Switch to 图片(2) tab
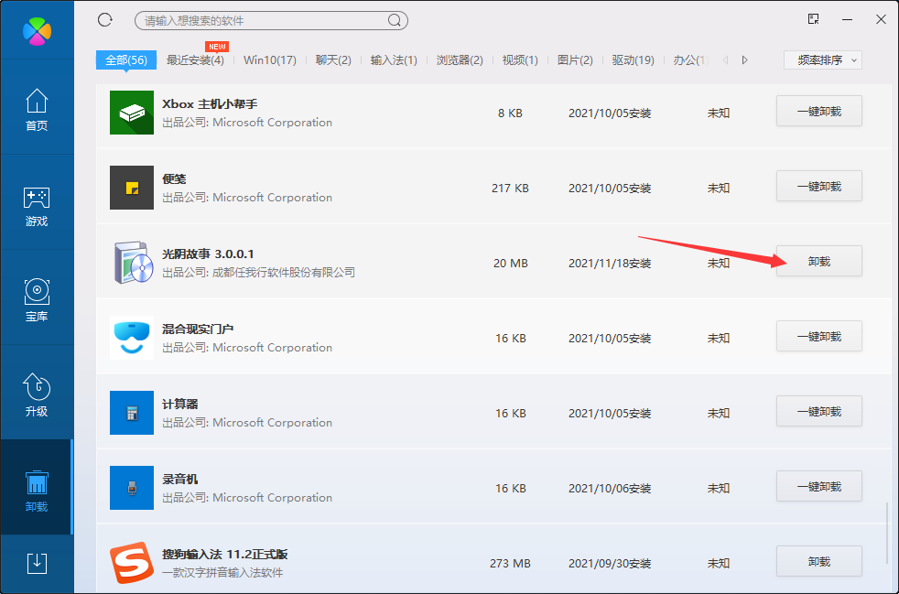 575,60
